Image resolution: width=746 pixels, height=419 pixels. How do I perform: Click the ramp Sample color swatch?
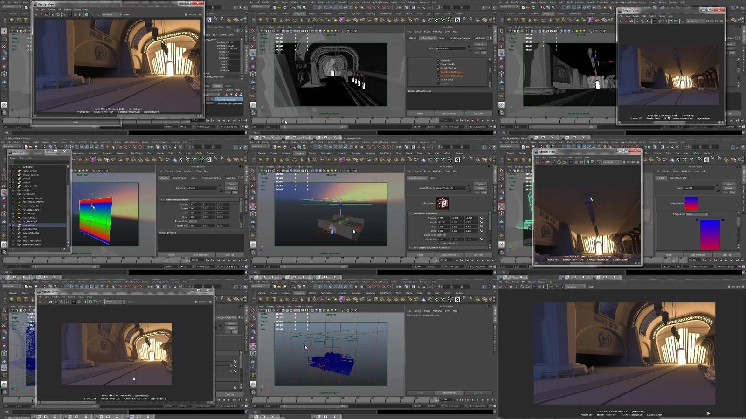[691, 203]
